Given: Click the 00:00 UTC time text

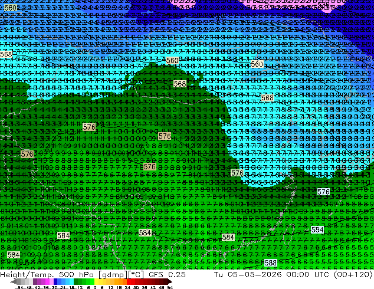Looking at the screenshot, I should click(x=308, y=274).
